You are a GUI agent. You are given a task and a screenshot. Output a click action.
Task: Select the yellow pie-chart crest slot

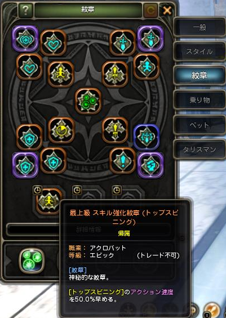coord(61,130)
